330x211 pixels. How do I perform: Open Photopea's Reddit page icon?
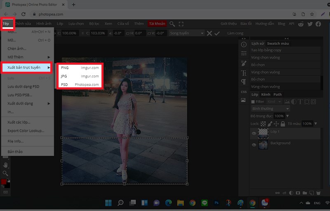301,24
